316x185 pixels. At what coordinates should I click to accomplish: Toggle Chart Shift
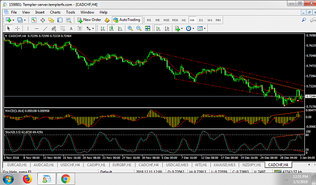(x=167, y=28)
